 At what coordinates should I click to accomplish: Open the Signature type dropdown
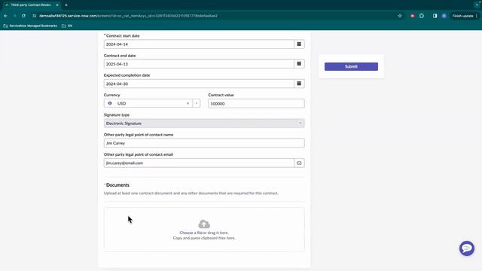(204, 123)
